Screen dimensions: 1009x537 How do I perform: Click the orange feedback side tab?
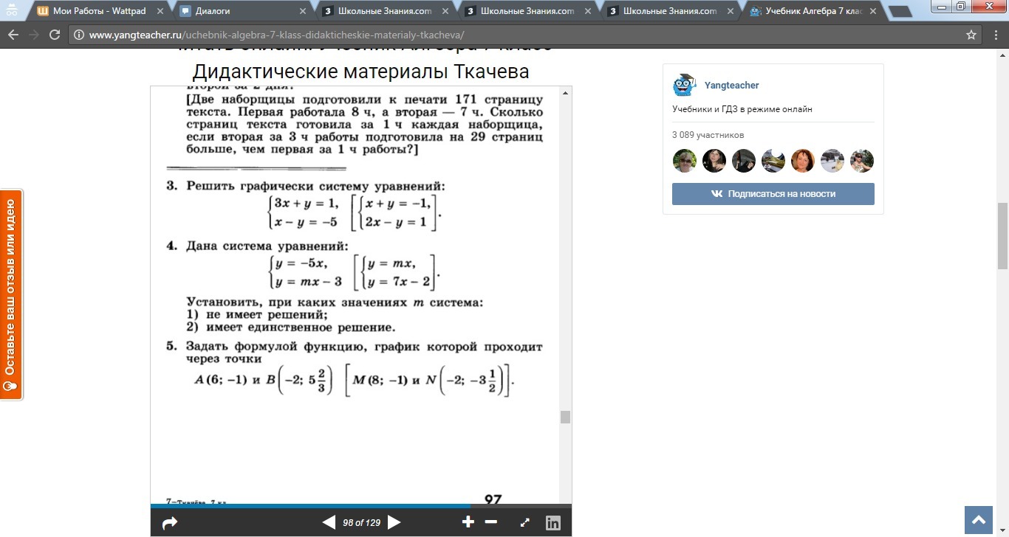tap(11, 295)
